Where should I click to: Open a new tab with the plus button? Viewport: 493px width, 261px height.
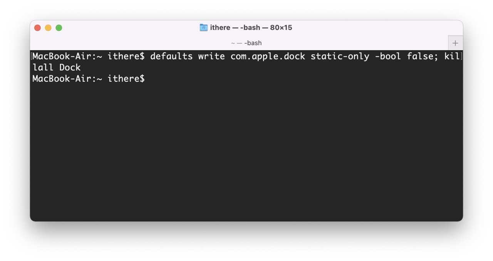pos(455,43)
